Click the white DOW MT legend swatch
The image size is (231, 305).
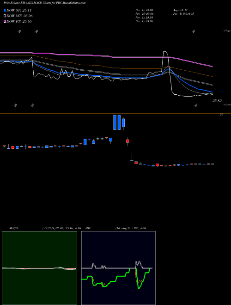pos(5,16)
